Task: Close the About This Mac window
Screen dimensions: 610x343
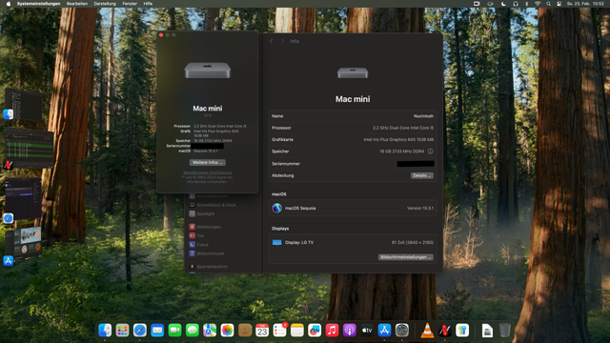Action: 161,35
